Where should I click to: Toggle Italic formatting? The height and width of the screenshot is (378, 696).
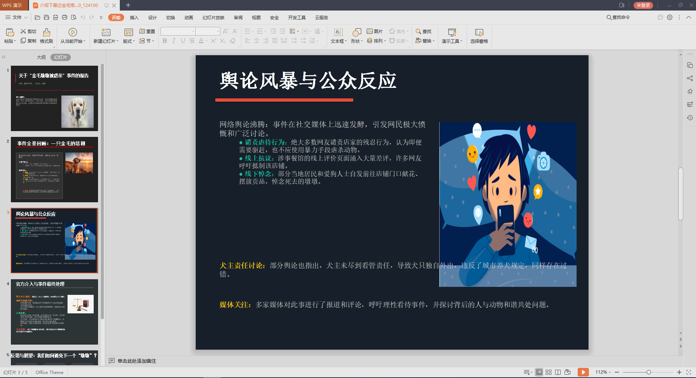174,41
